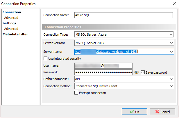This screenshot has width=179, height=118.
Task: Click the eye icon to reveal password
Action: coord(136,72)
